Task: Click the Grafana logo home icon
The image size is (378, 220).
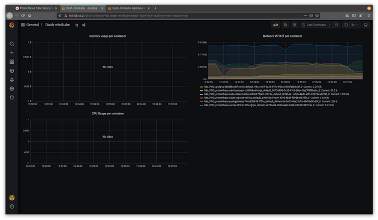Action: coord(12,25)
